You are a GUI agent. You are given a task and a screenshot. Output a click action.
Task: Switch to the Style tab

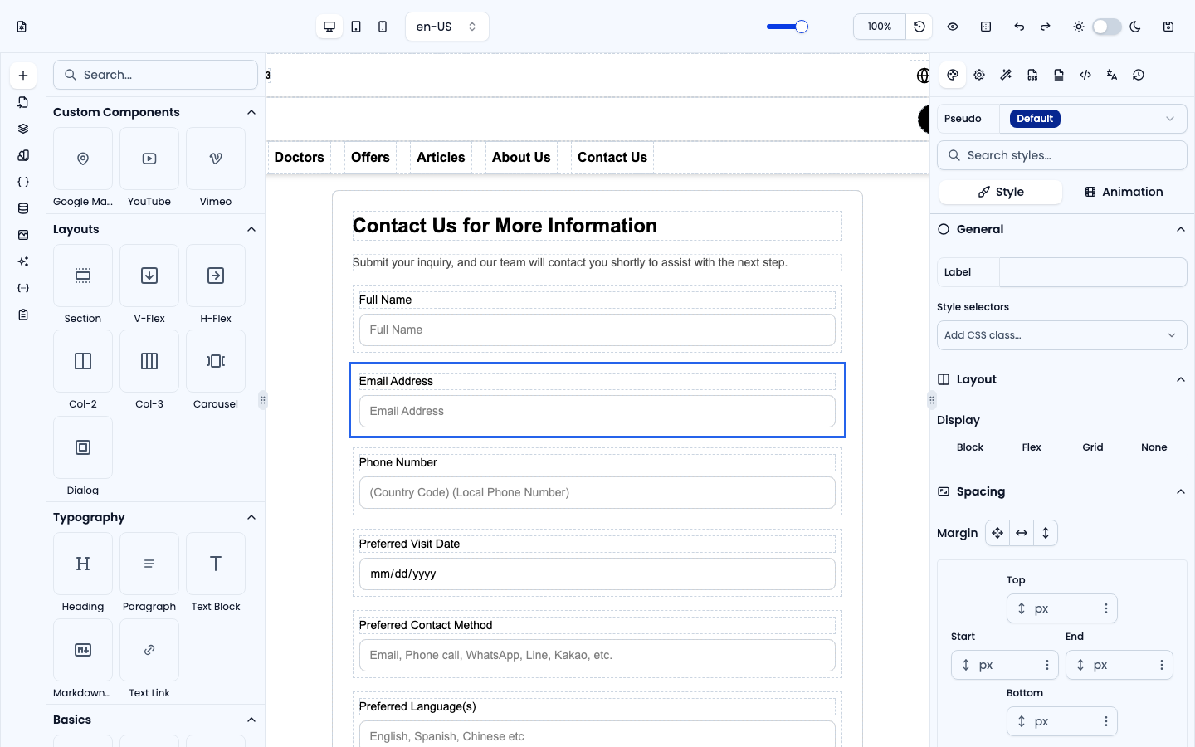pos(1001,192)
